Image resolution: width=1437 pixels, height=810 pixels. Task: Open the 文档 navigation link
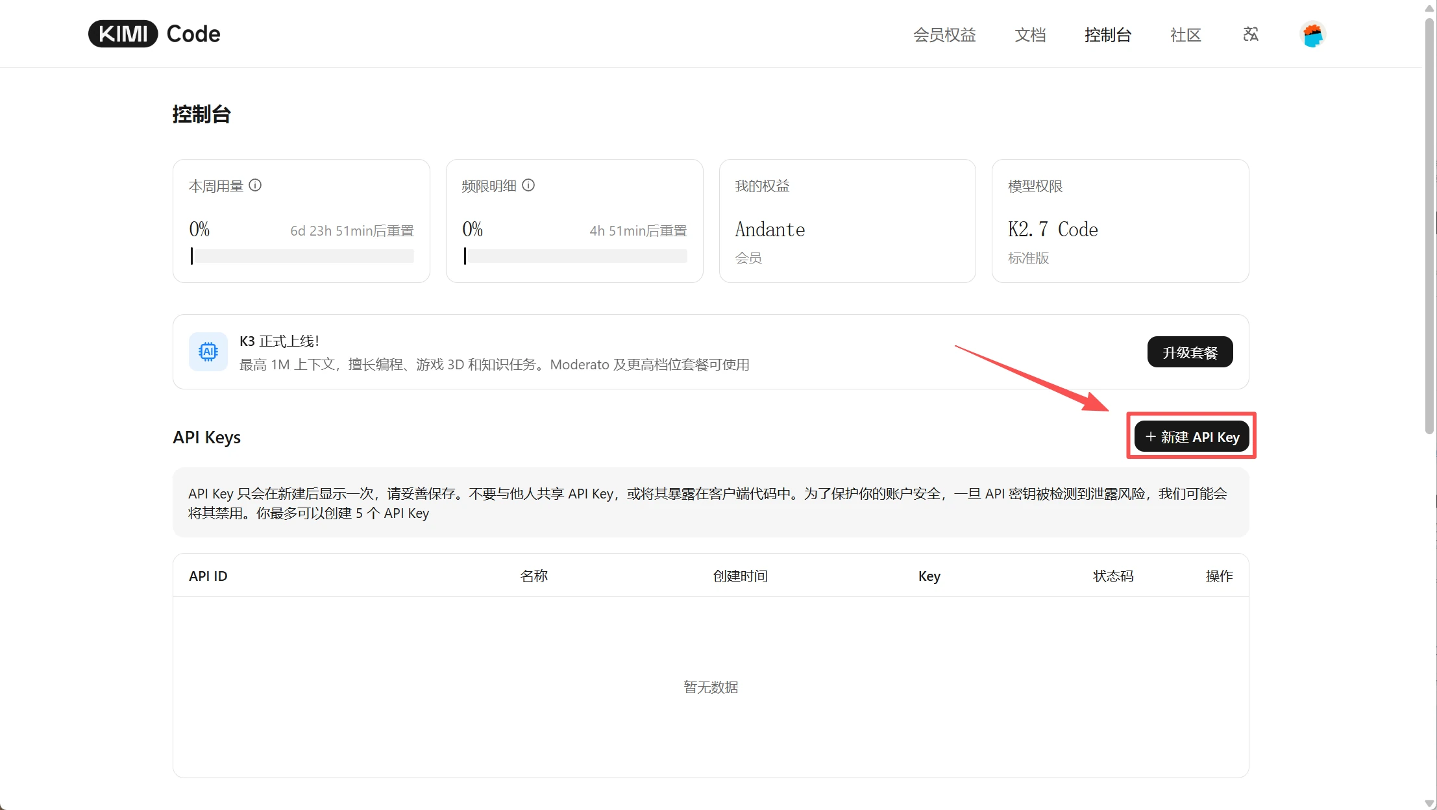[1030, 35]
